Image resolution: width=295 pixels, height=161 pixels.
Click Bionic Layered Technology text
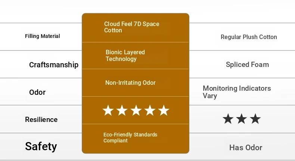[125, 56]
